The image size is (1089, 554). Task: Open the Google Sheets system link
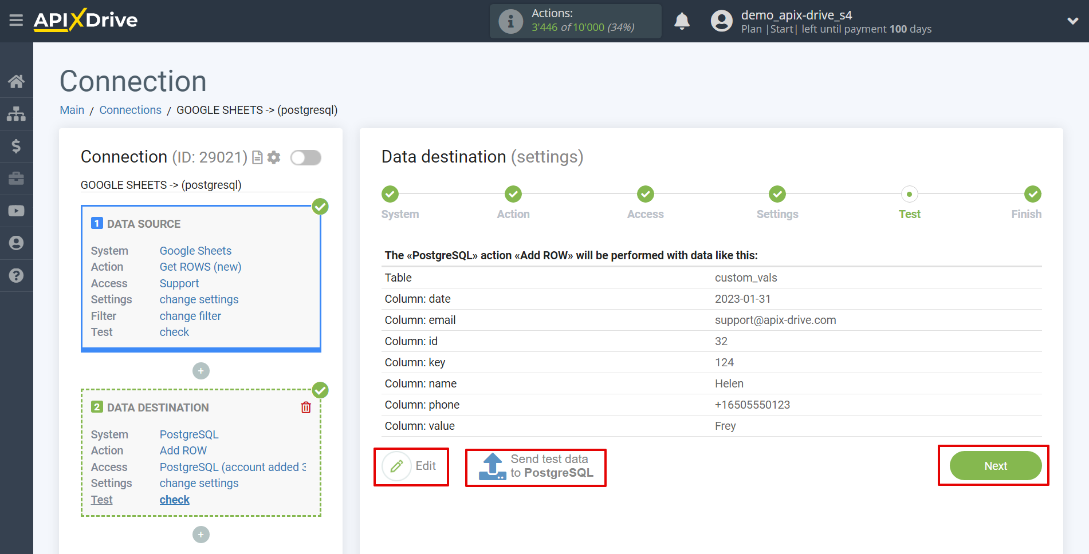(195, 251)
